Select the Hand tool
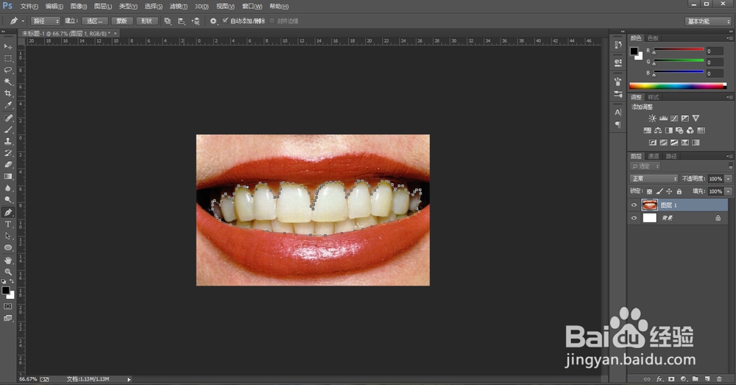Image resolution: width=736 pixels, height=385 pixels. (8, 260)
